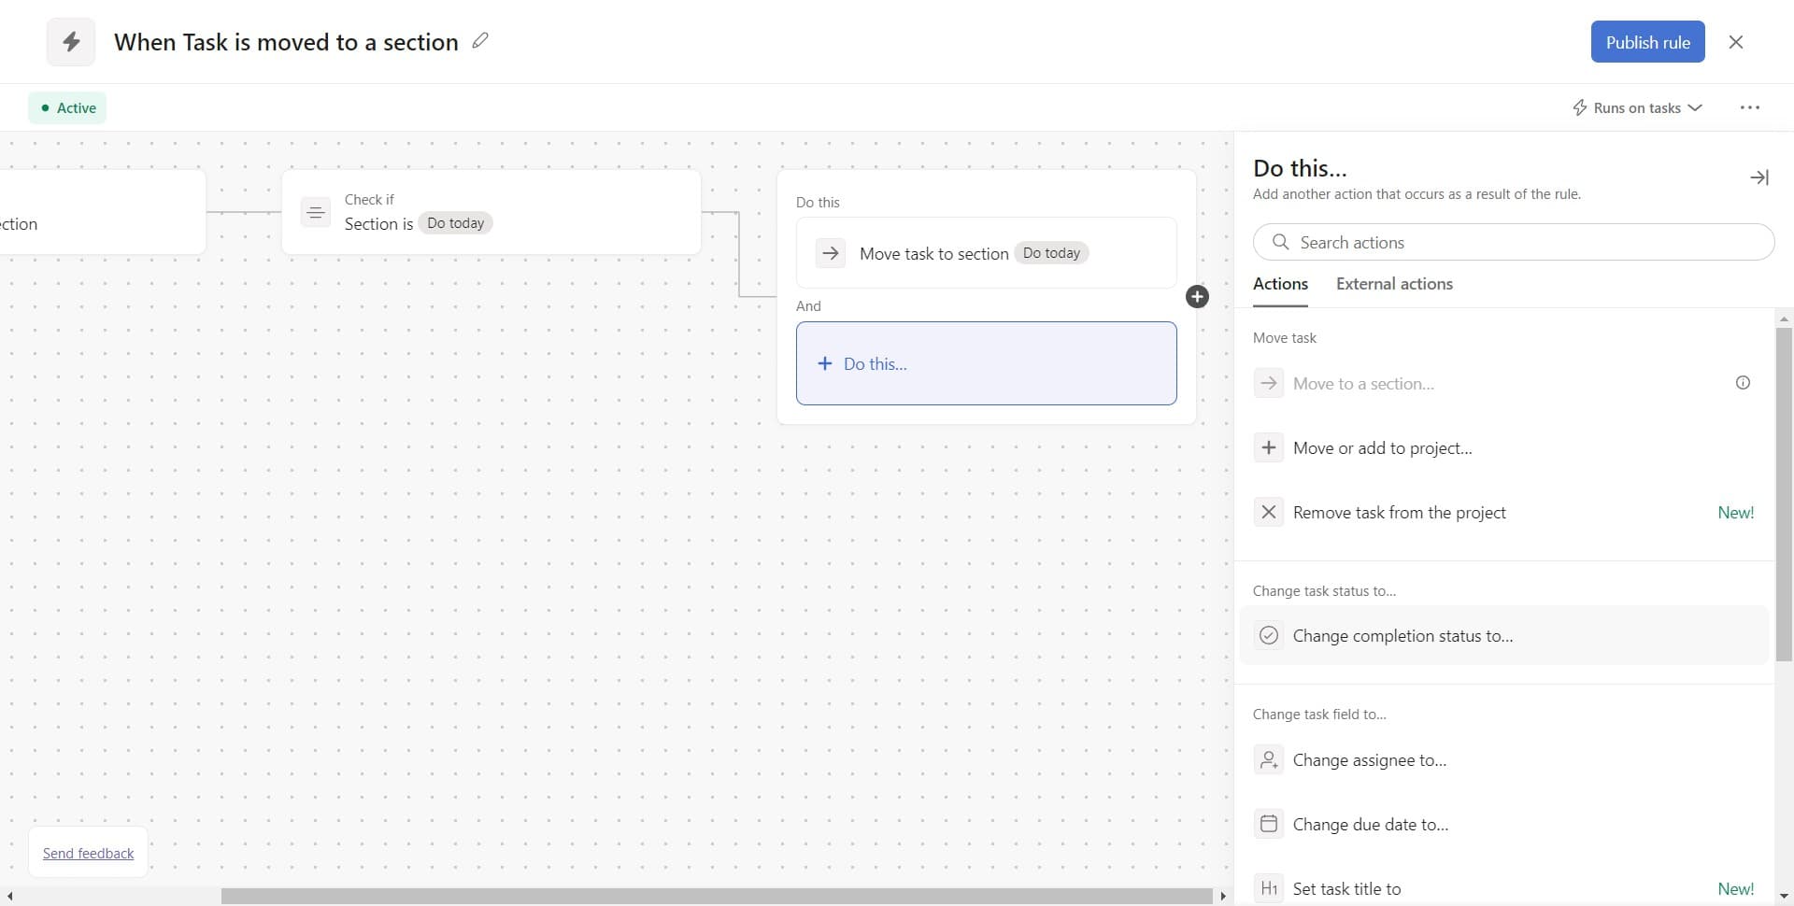The image size is (1794, 906).
Task: Click the Publish rule button
Action: tap(1646, 41)
